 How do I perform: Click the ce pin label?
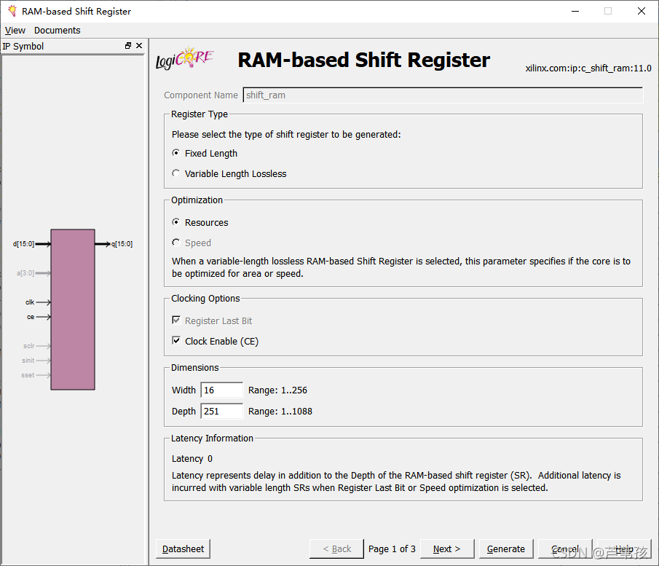coord(31,317)
